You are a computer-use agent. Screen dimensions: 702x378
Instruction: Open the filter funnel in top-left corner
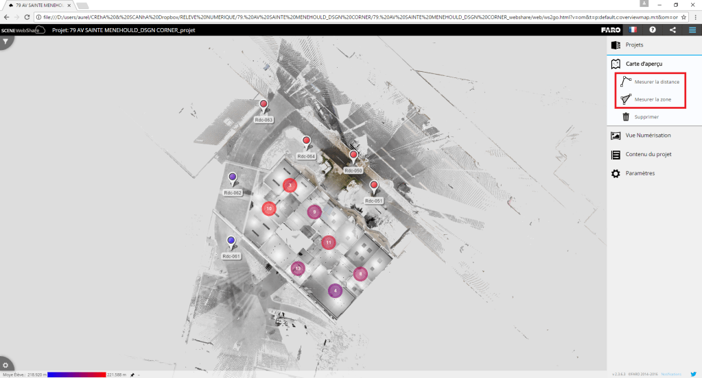(x=5, y=42)
